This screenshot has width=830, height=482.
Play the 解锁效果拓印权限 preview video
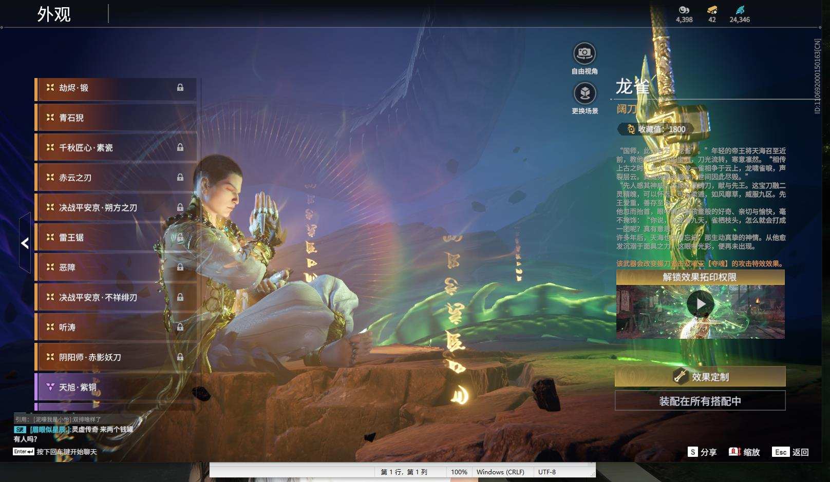point(701,304)
